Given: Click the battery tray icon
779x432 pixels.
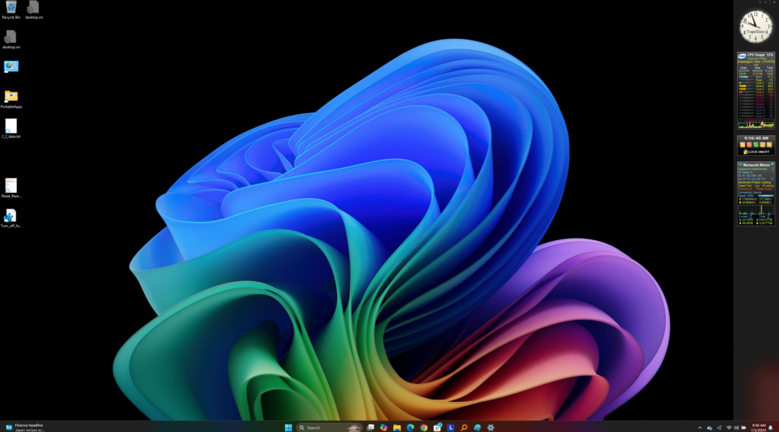Looking at the screenshot, I should pos(744,427).
